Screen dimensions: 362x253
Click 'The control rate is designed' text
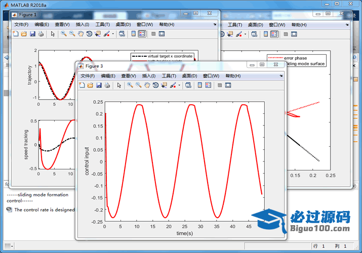(45, 209)
